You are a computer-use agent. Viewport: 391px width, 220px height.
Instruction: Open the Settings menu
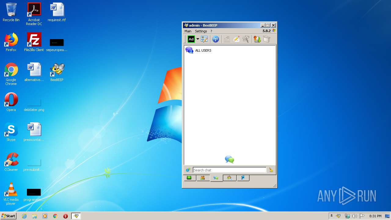(201, 31)
